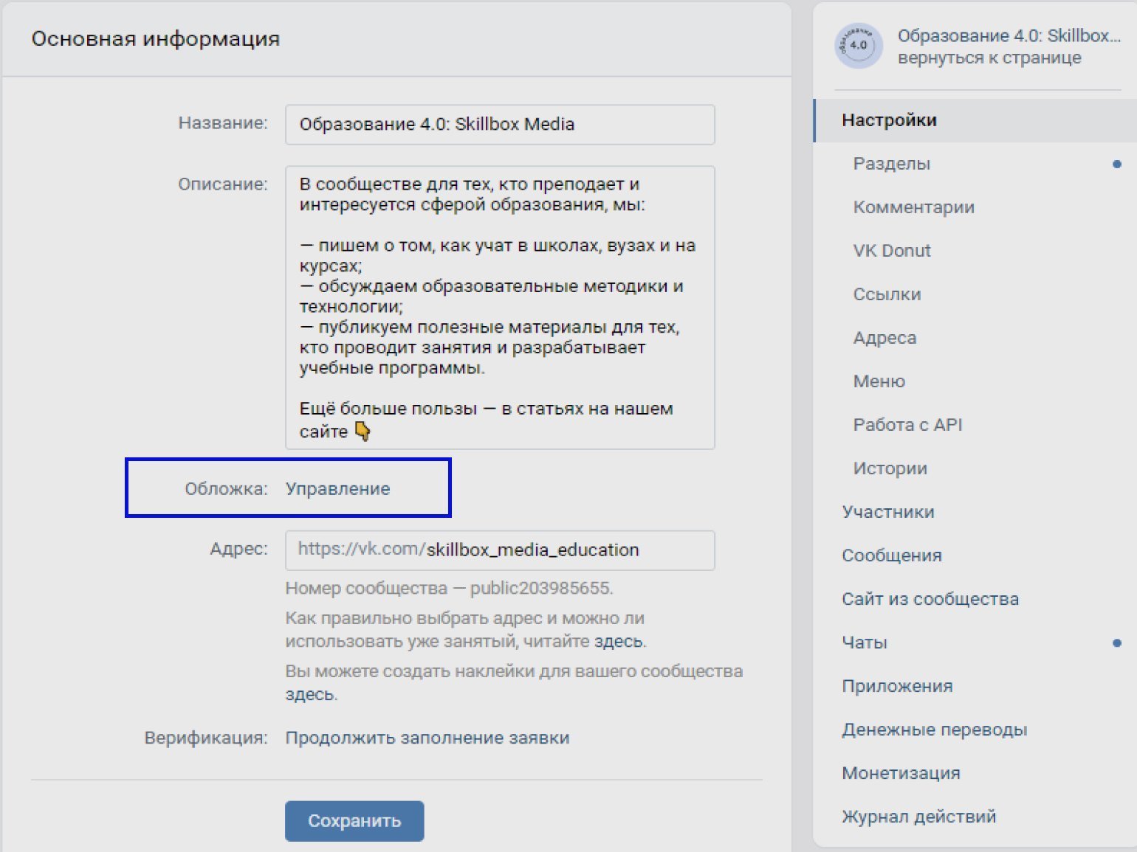Click вернуться к странице link
The image size is (1137, 852).
pos(989,58)
